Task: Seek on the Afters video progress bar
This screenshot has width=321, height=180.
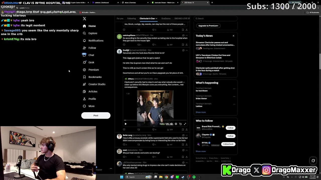Action: point(155,120)
